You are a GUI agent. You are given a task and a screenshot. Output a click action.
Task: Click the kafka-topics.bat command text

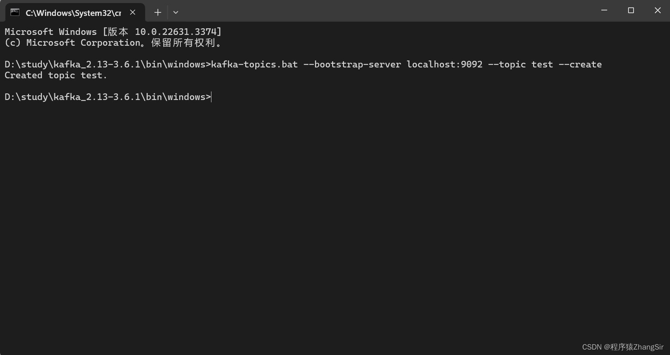(x=254, y=64)
